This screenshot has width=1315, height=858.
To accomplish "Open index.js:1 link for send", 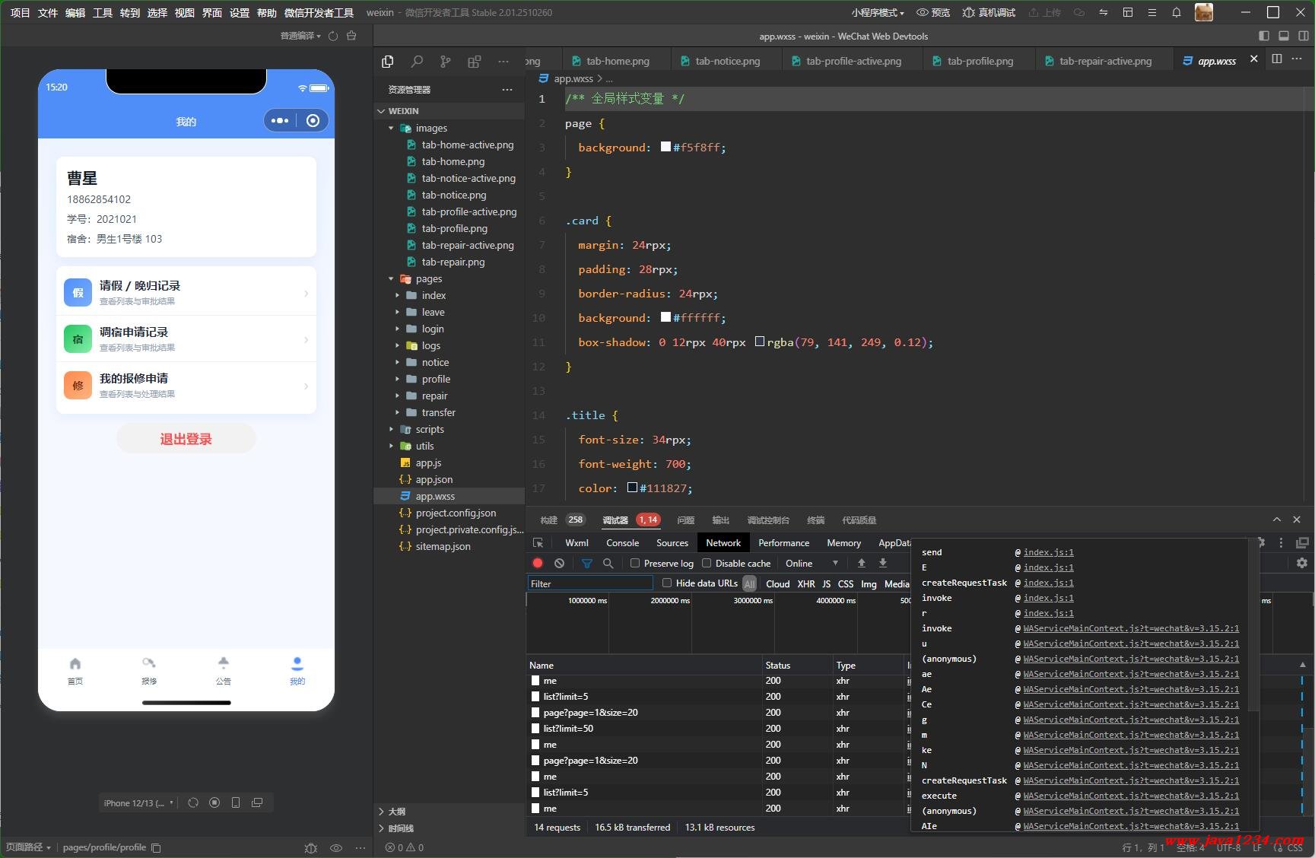I will point(1048,552).
